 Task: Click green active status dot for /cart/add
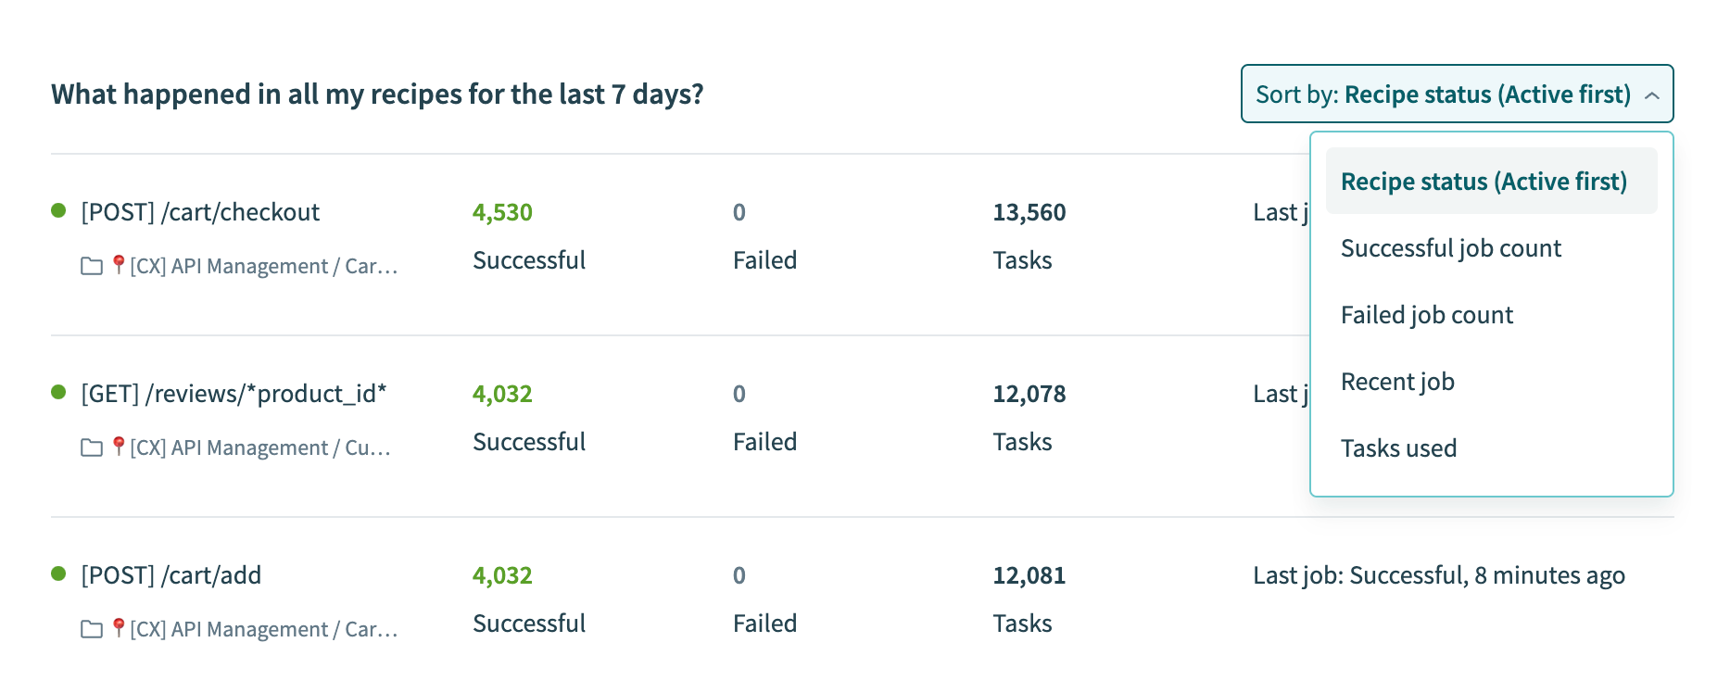pyautogui.click(x=58, y=574)
